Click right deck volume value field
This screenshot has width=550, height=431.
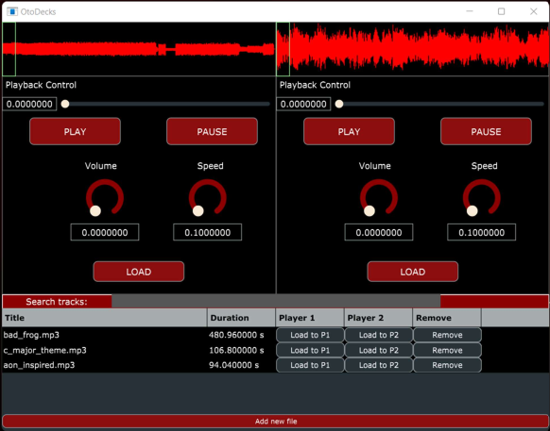[378, 232]
